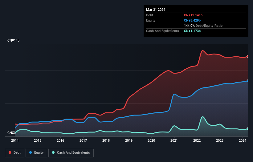Toggle the Equity series legend button

tap(36, 153)
